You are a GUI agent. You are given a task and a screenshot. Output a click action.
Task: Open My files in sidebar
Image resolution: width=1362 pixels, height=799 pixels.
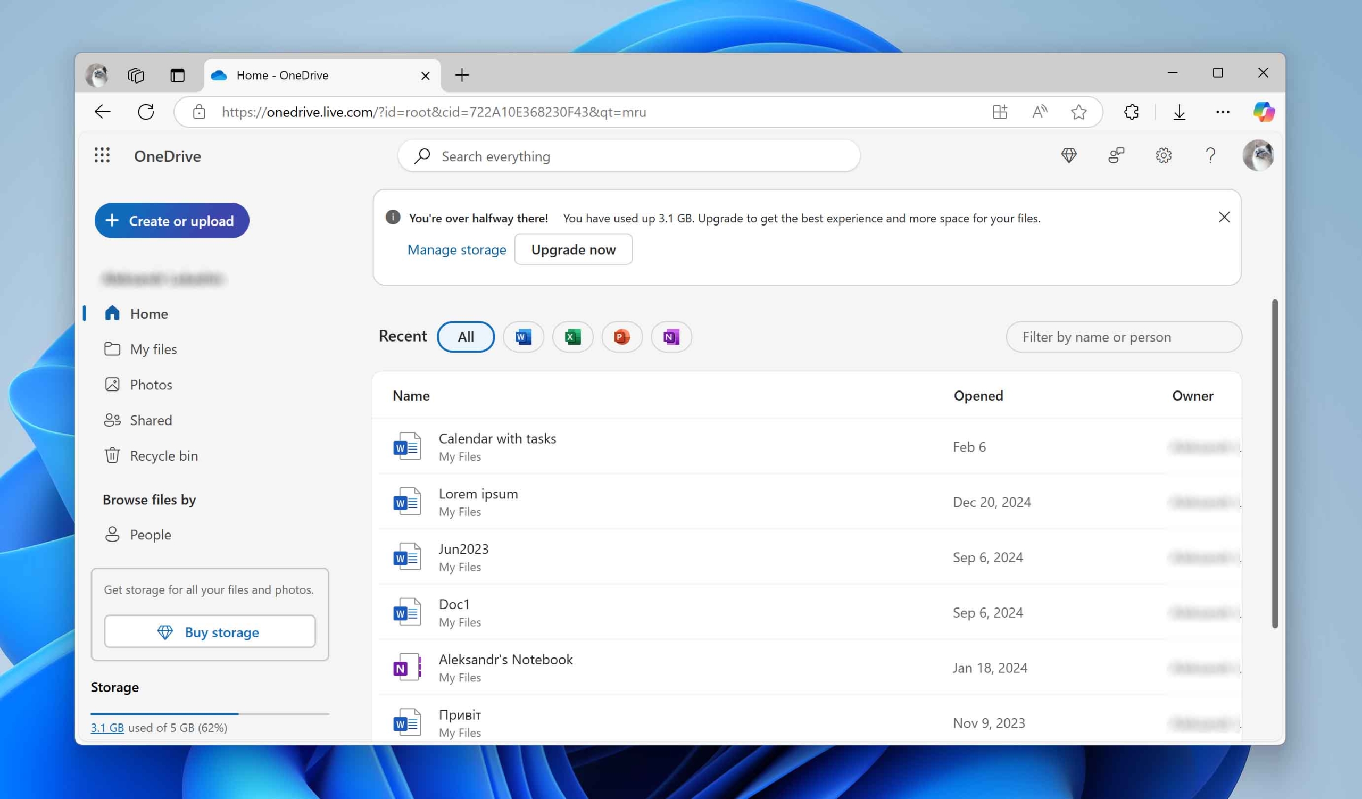(154, 349)
